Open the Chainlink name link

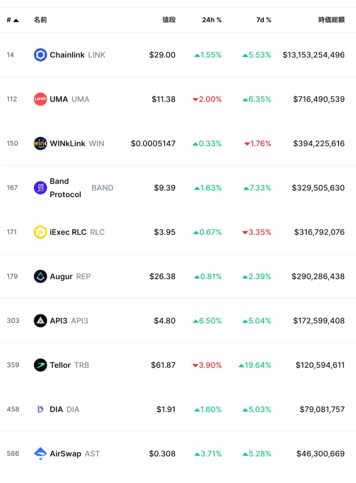pyautogui.click(x=67, y=55)
